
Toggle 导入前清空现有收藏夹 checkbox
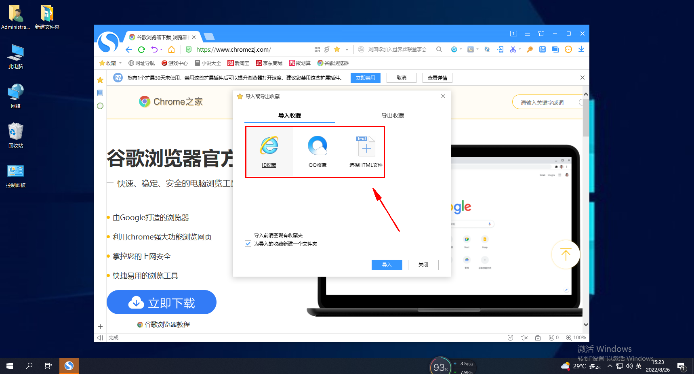coord(248,235)
